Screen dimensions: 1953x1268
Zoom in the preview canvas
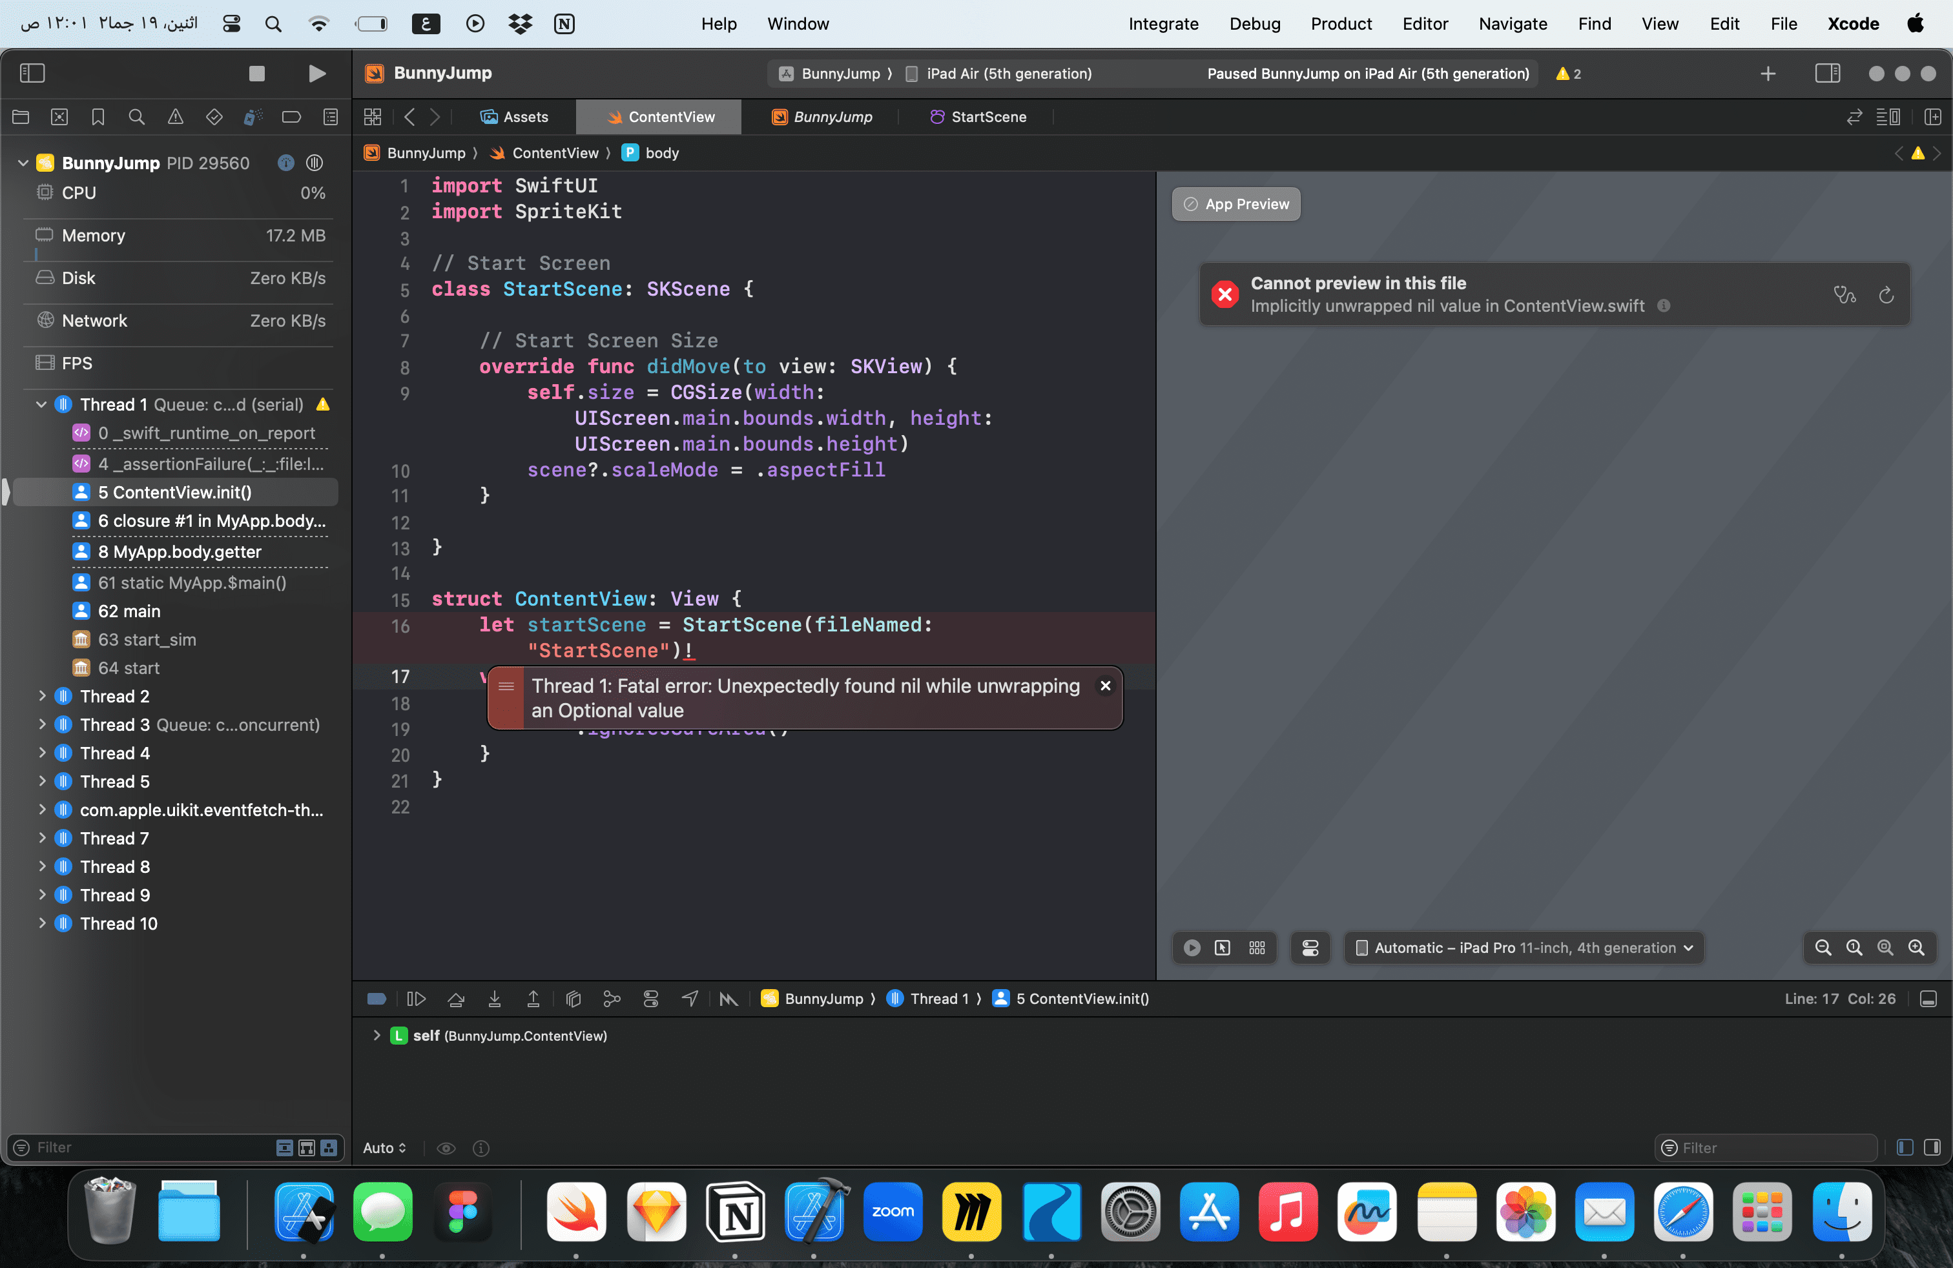(1916, 947)
